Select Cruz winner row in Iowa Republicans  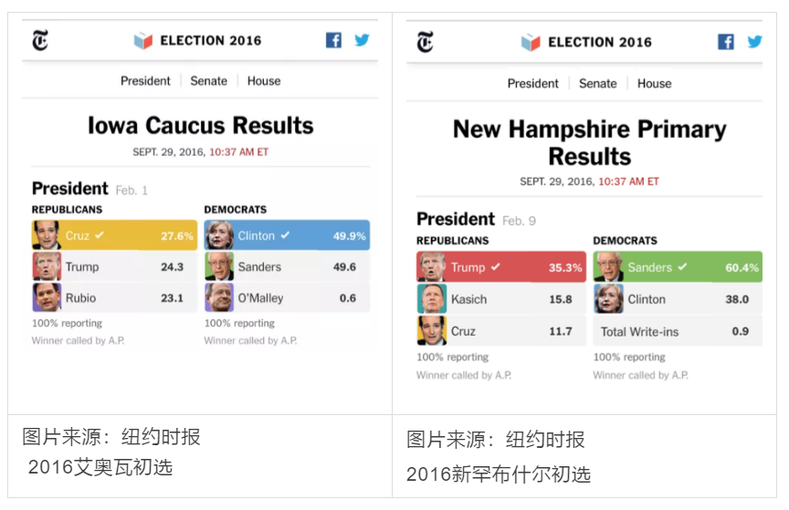coord(115,234)
